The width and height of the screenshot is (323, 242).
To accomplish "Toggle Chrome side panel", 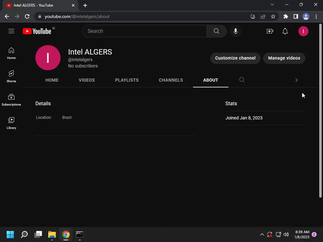I will click(296, 16).
